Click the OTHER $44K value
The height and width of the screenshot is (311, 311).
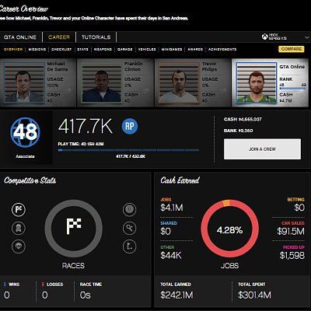(171, 256)
